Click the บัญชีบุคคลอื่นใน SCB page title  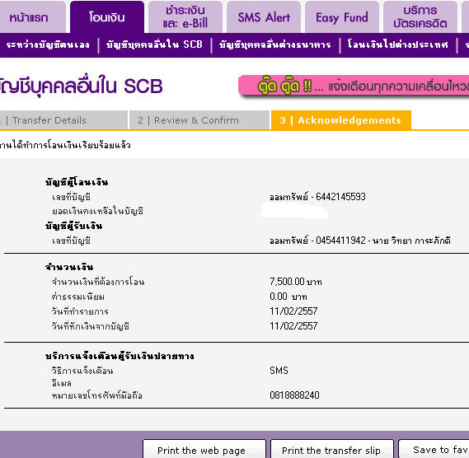click(82, 86)
